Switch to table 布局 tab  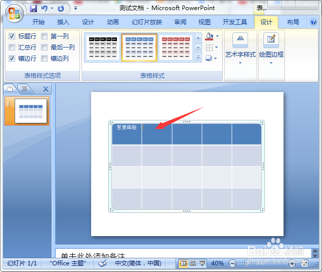click(293, 22)
